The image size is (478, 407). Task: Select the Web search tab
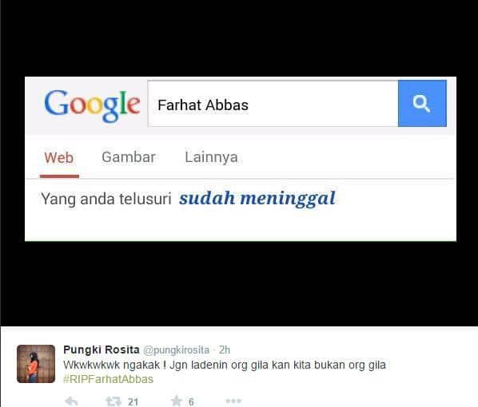click(x=59, y=158)
